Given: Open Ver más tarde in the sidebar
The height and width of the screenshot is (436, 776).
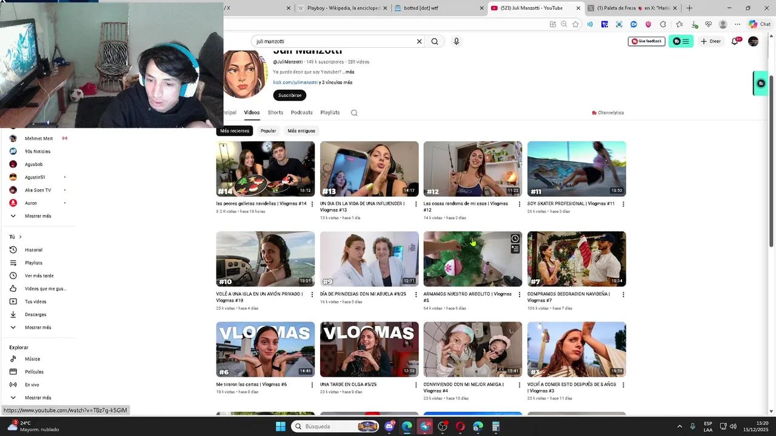Looking at the screenshot, I should tap(39, 276).
